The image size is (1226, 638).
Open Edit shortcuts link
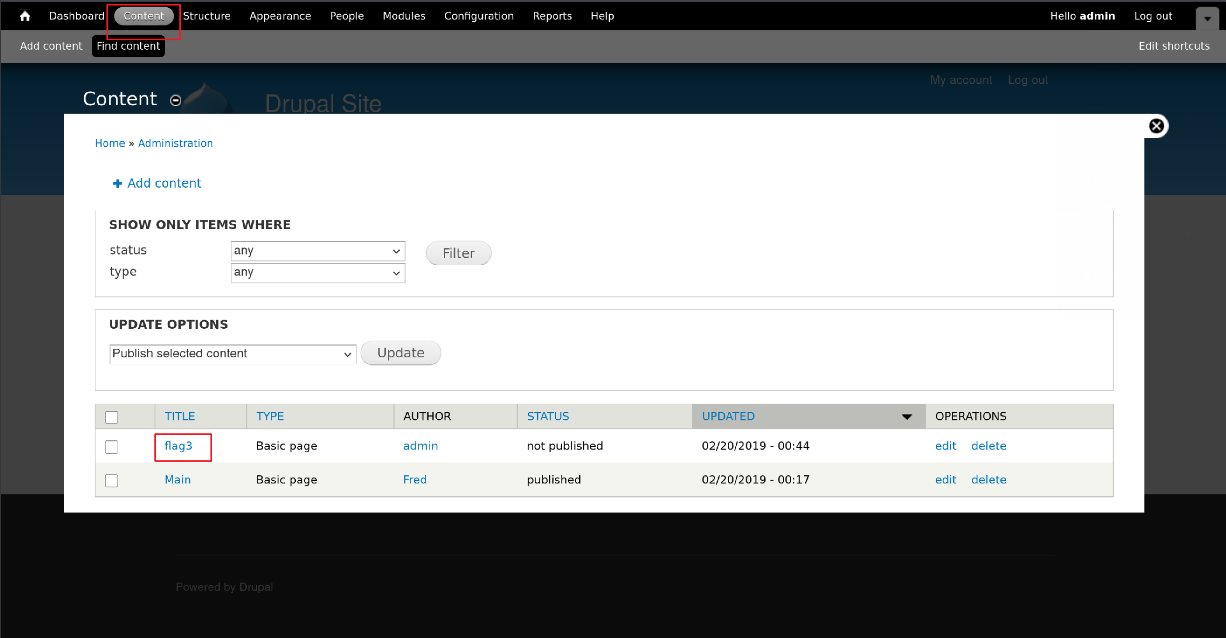pos(1174,46)
